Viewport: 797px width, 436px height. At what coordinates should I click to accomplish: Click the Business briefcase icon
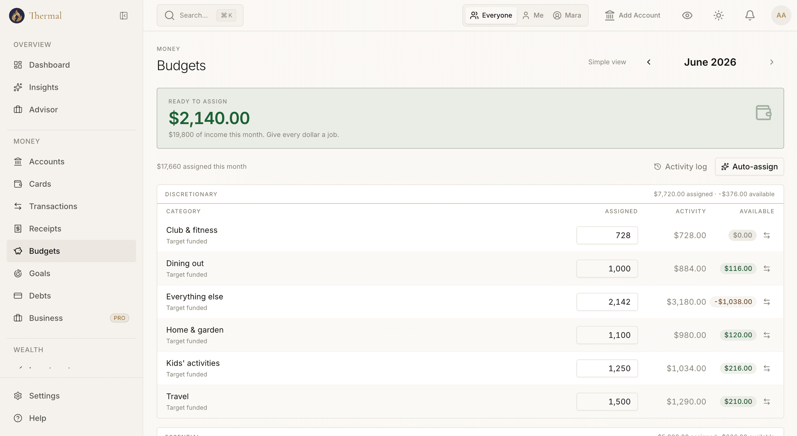18,318
